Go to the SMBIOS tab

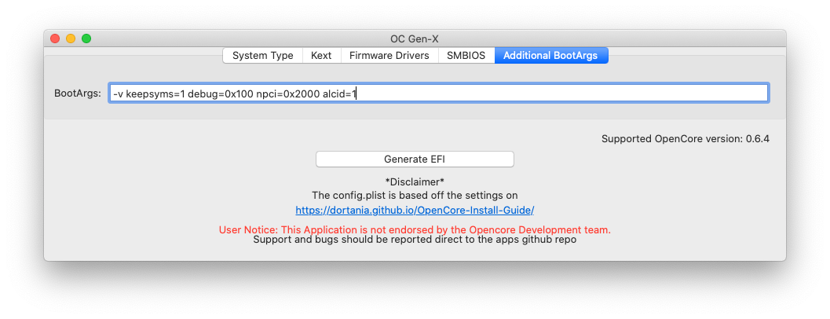[466, 56]
